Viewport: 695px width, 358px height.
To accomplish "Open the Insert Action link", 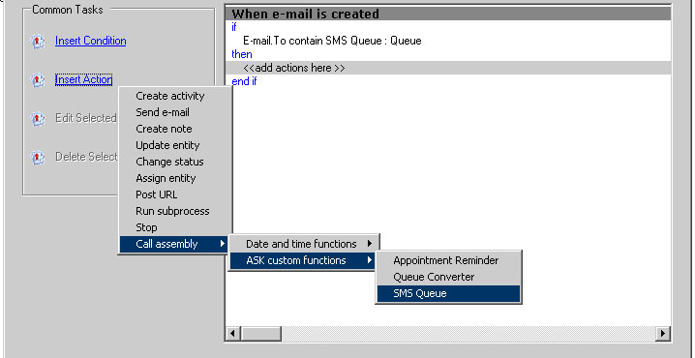I will click(84, 79).
